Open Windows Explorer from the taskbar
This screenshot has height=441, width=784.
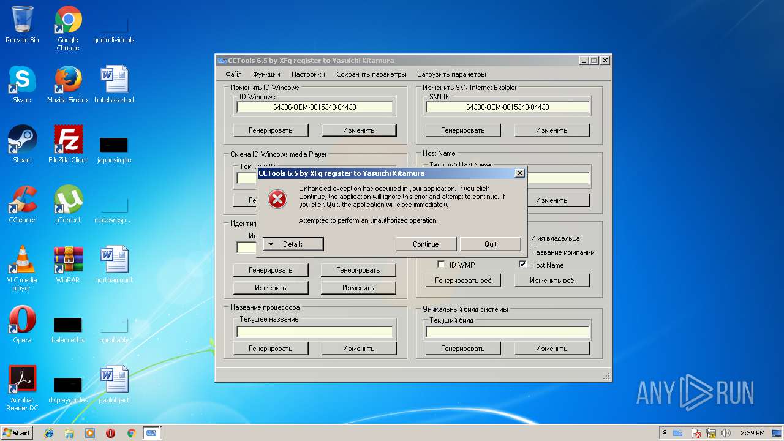click(69, 433)
